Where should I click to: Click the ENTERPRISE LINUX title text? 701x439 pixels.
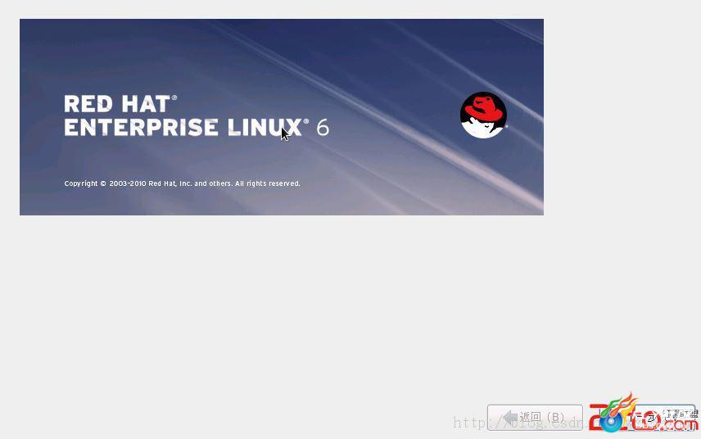[x=183, y=127]
